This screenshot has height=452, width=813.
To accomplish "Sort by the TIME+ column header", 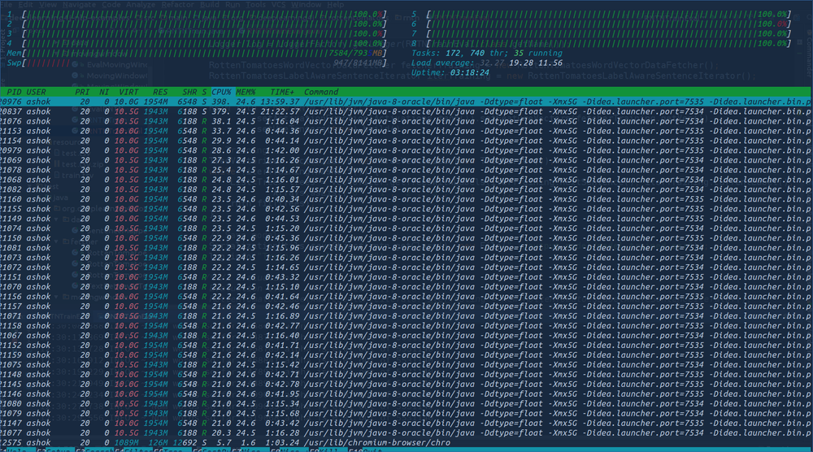I will [x=283, y=92].
